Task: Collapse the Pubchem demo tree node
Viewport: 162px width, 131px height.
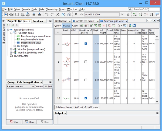Action: [11, 33]
